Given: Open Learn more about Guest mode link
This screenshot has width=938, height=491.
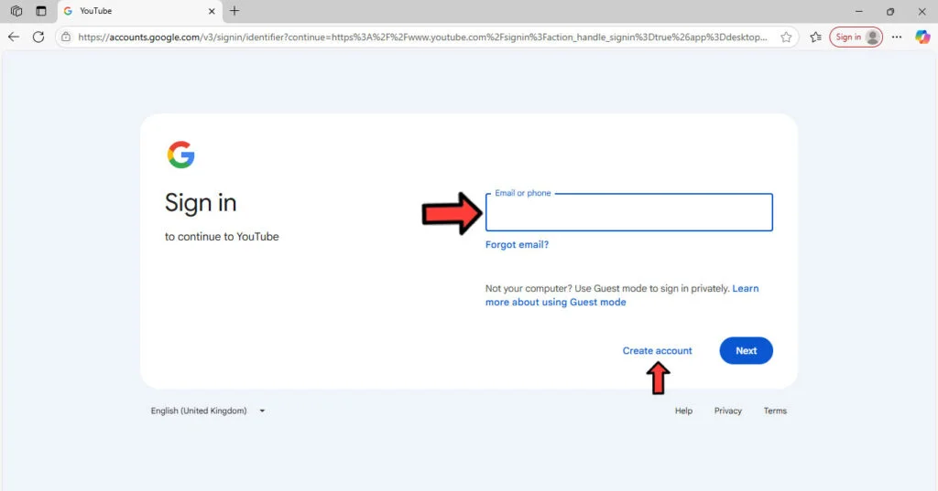Looking at the screenshot, I should pos(555,303).
